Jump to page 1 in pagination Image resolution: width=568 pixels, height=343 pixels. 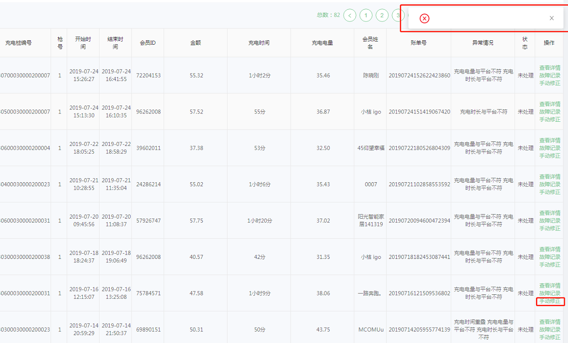(366, 16)
